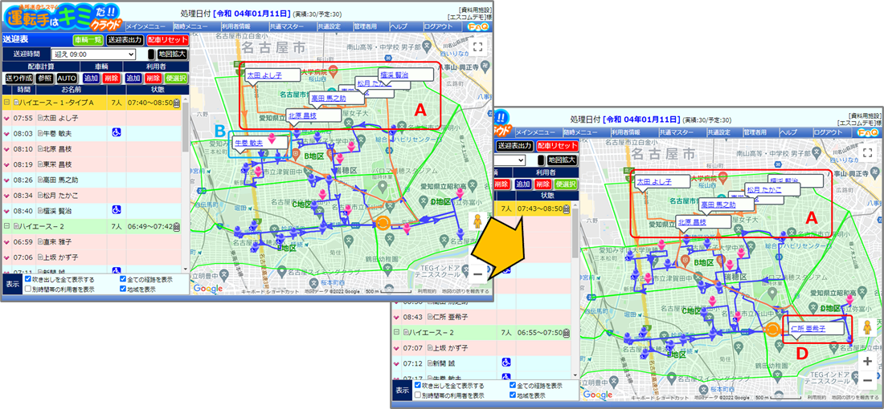Open 利用者情報 menu in left window
Screen dimensions: 884x409
(x=237, y=26)
